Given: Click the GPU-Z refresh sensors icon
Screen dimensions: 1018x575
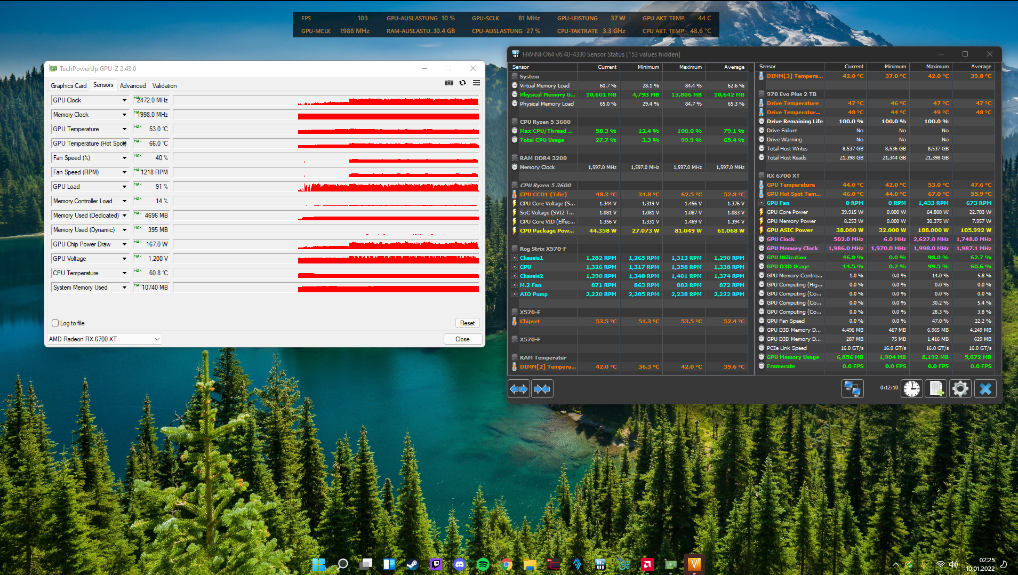Looking at the screenshot, I should 462,83.
